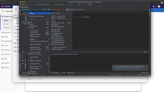The height and width of the screenshot is (92, 164).
Task: Click the Search Everywhere magnifier icon
Action: point(91,5)
